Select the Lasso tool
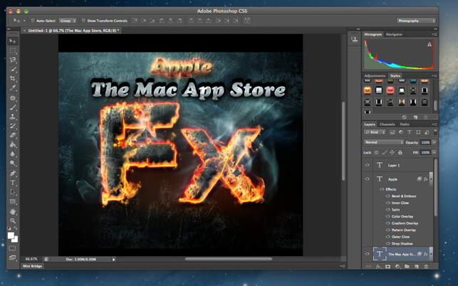 [x=13, y=60]
